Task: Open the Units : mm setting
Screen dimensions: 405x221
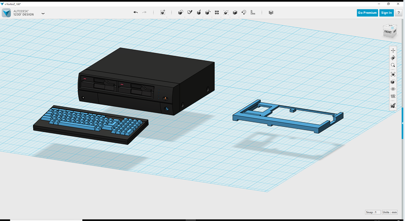Action: click(x=390, y=212)
